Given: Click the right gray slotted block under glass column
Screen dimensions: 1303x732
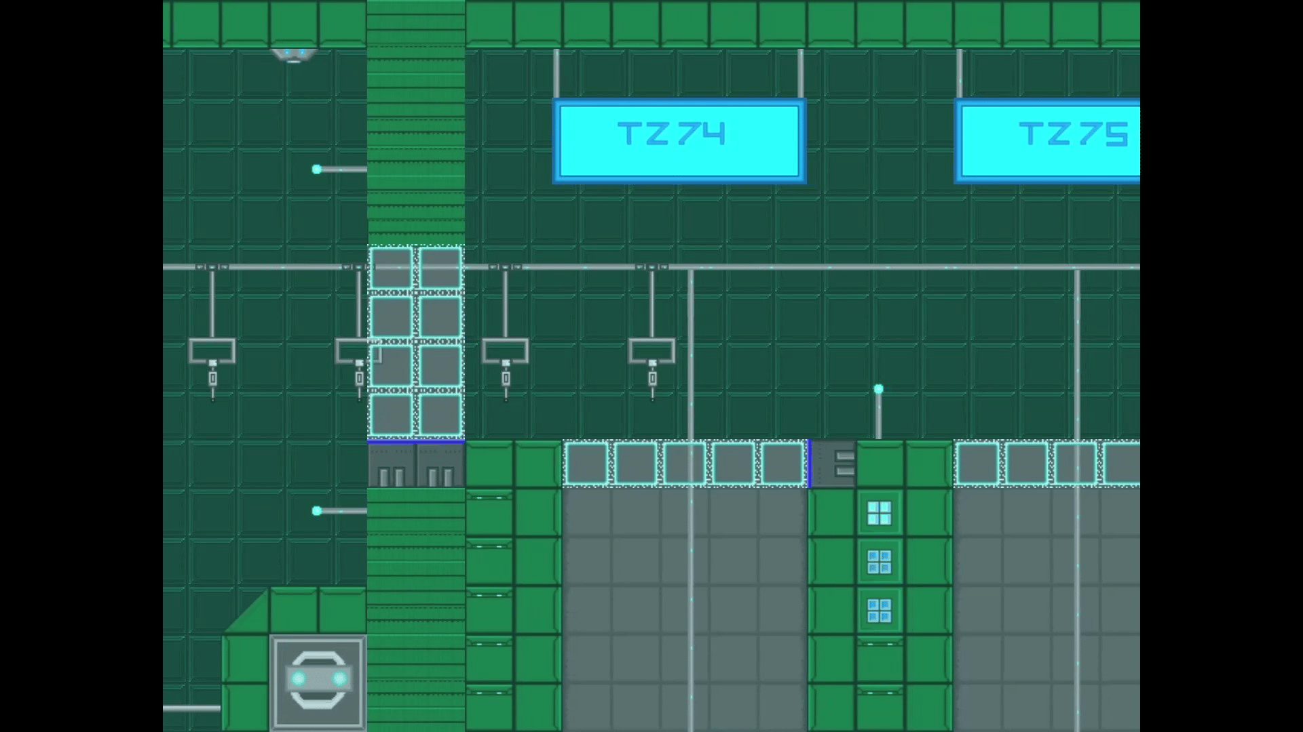Looking at the screenshot, I should [x=440, y=466].
